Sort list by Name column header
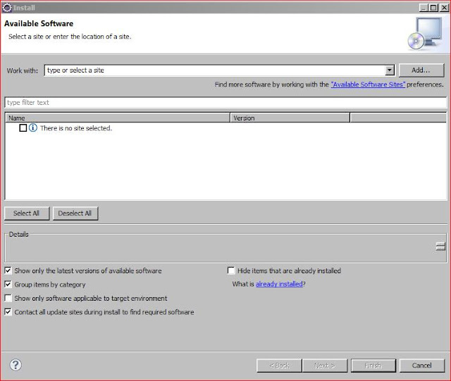Screen dimensions: 451x381 click(x=118, y=118)
